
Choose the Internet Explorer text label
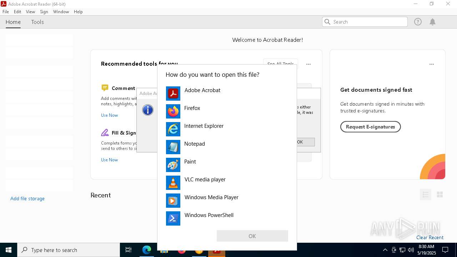pos(204,126)
